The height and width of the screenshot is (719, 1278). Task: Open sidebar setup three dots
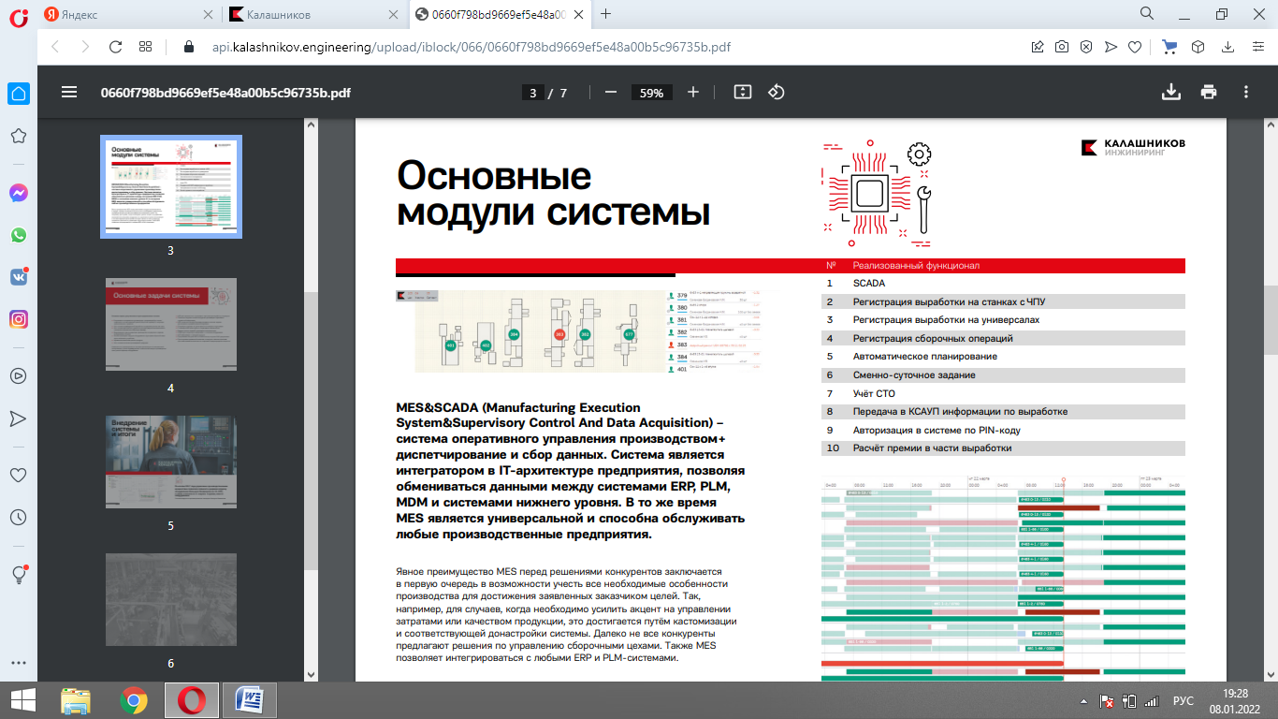click(x=19, y=662)
